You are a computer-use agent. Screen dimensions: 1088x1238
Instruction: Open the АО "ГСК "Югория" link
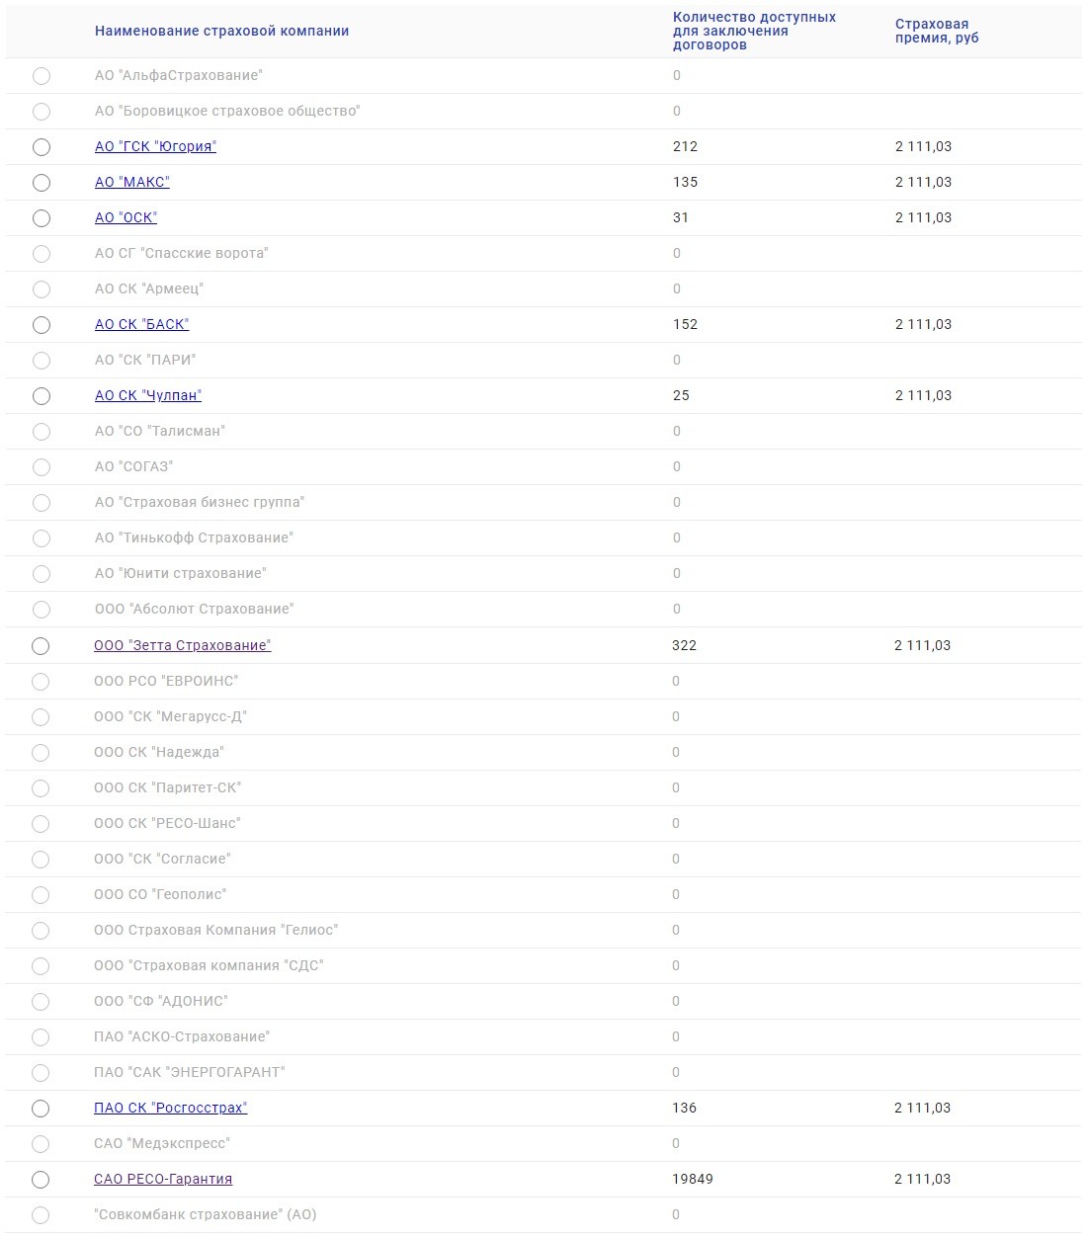(155, 146)
